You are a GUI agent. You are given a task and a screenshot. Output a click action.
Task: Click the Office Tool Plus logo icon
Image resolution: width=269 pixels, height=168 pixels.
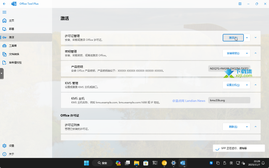(14, 4)
